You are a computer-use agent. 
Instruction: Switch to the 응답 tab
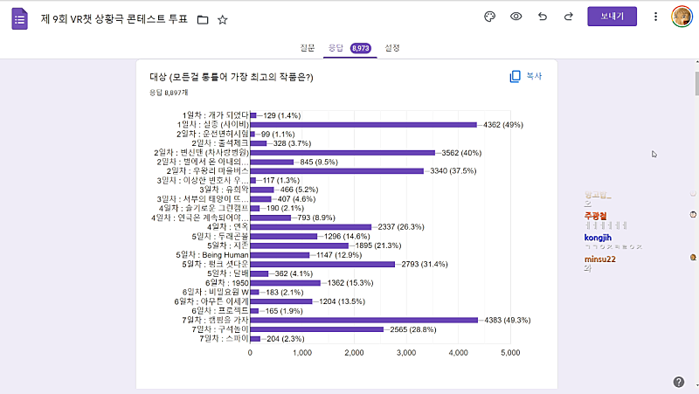tap(336, 48)
